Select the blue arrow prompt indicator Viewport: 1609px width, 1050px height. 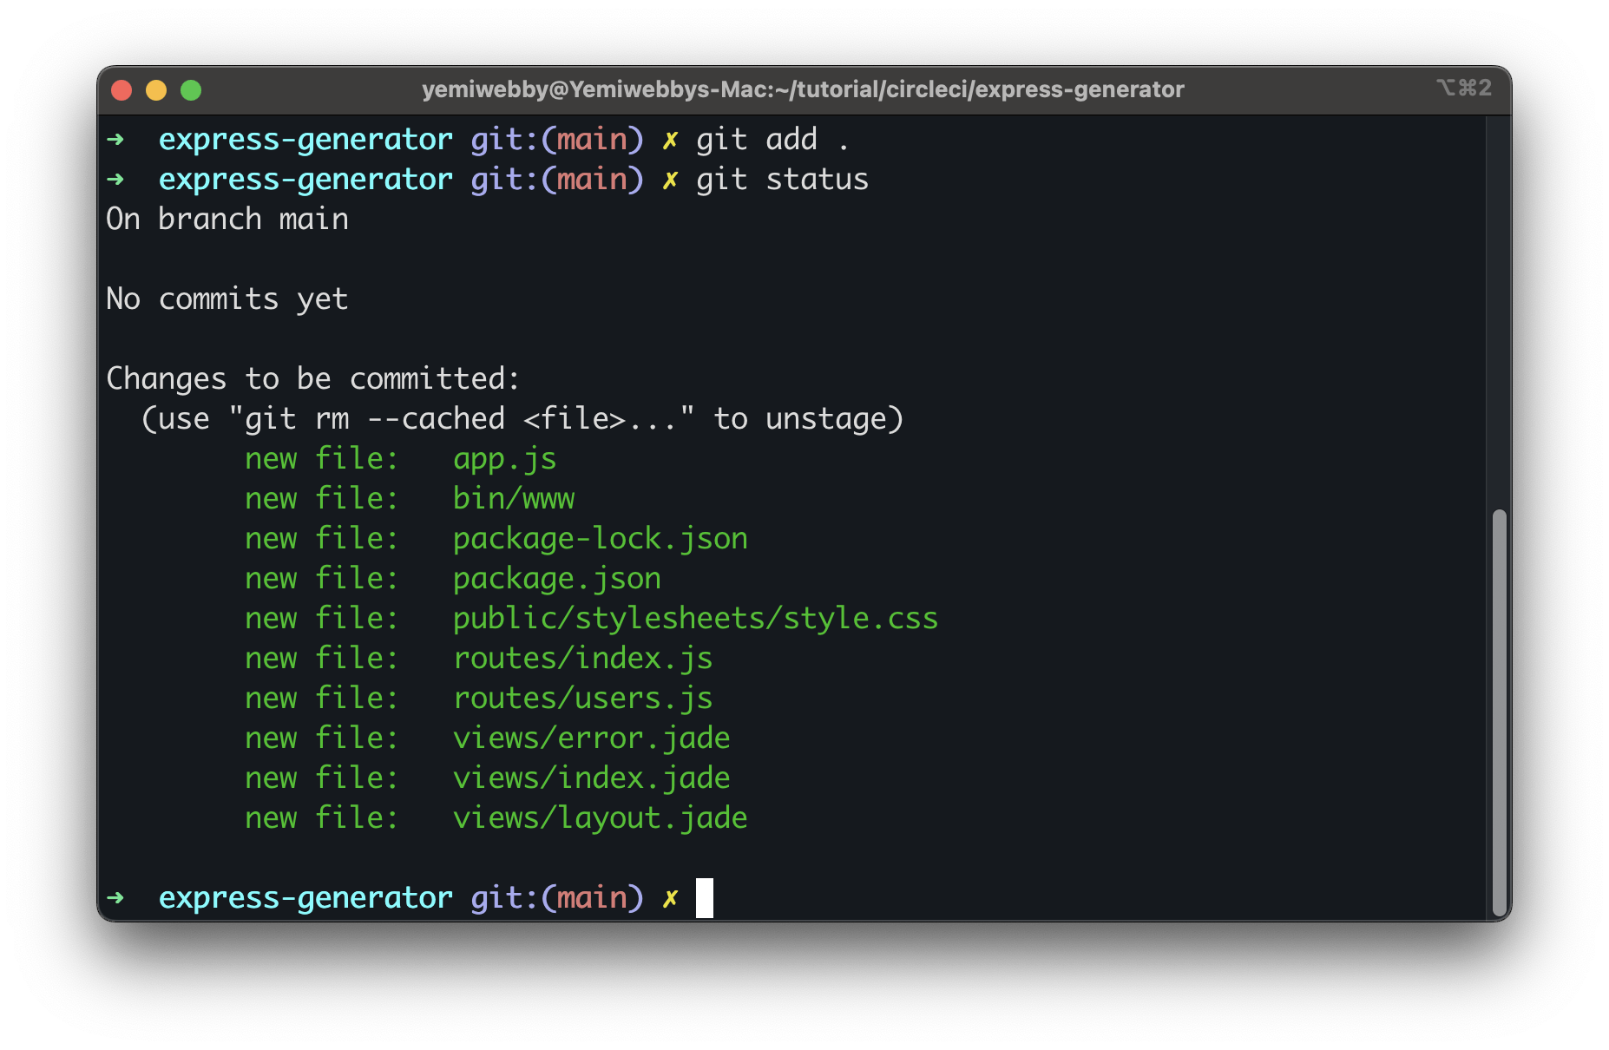pos(117,139)
